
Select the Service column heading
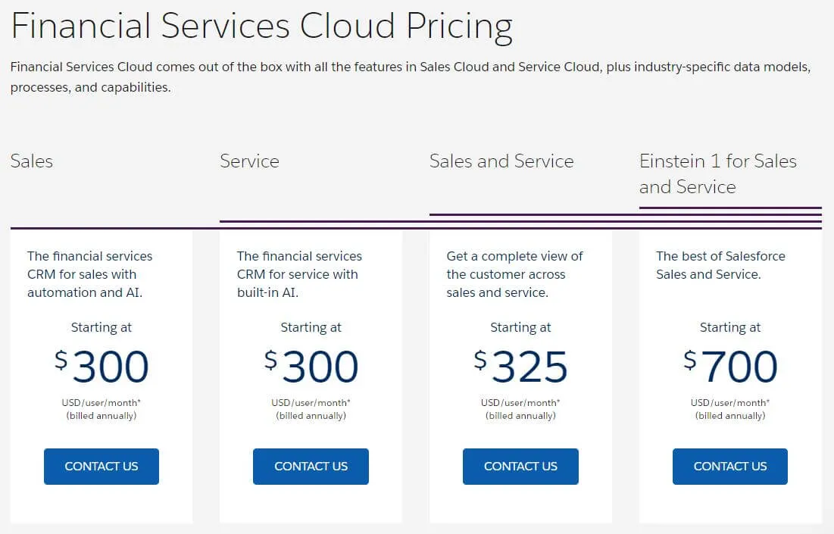[x=249, y=161]
